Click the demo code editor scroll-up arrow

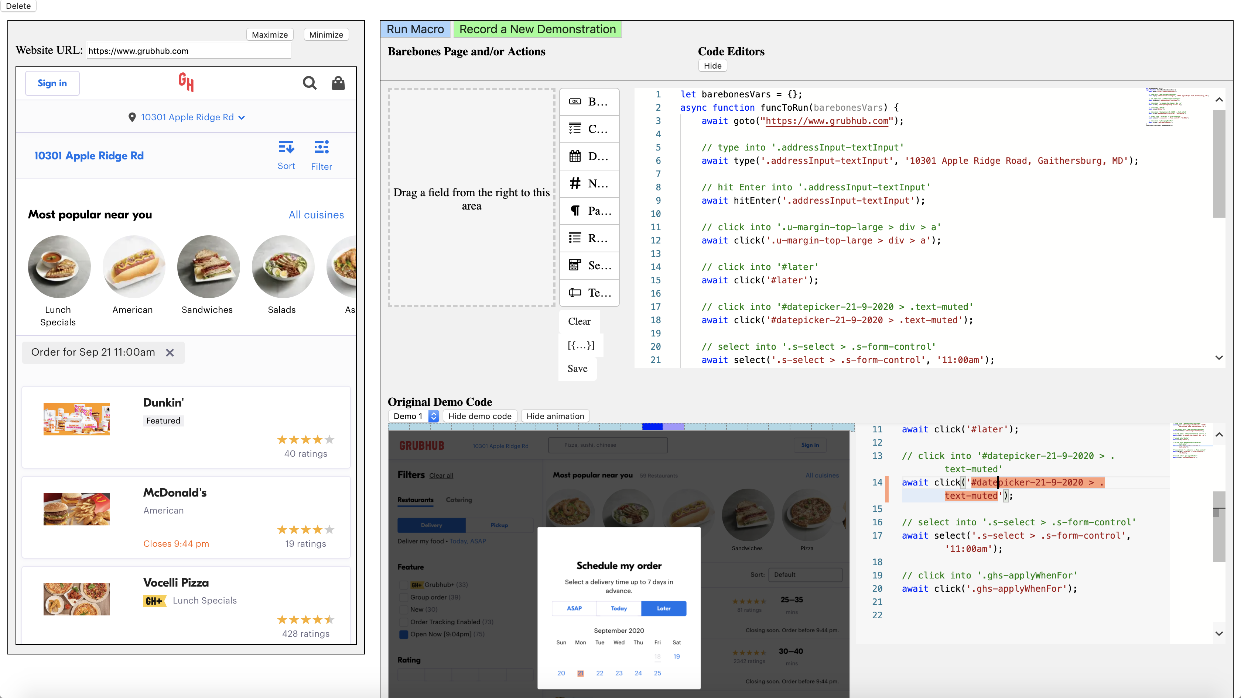point(1219,435)
